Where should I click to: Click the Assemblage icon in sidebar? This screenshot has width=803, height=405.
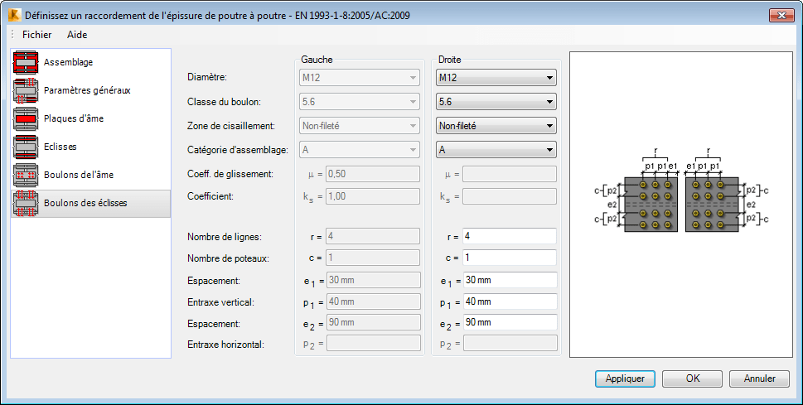pos(27,62)
